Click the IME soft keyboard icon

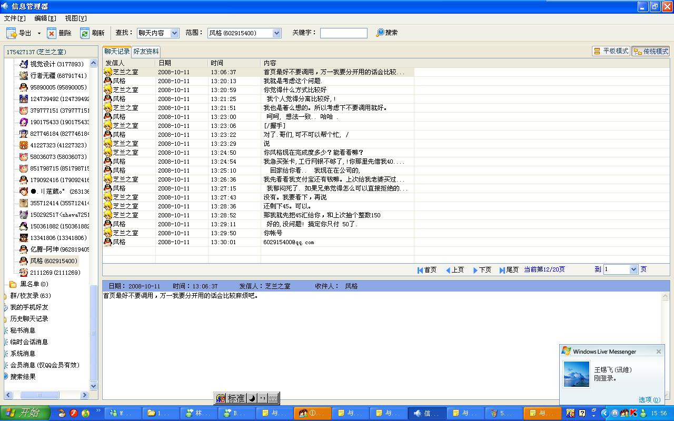tap(273, 398)
